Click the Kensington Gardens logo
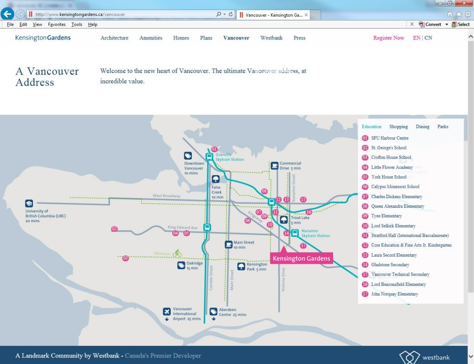The height and width of the screenshot is (364, 474). 43,38
